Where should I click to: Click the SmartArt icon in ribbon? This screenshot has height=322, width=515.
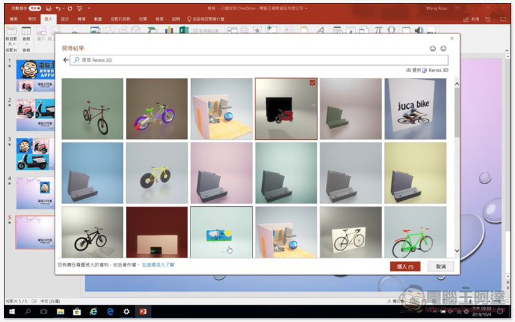click(x=152, y=30)
